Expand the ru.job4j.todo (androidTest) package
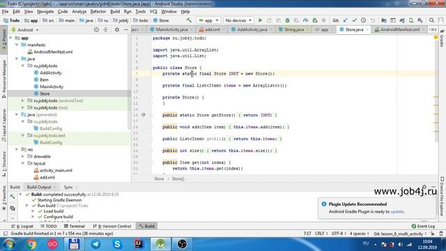 [x=23, y=100]
